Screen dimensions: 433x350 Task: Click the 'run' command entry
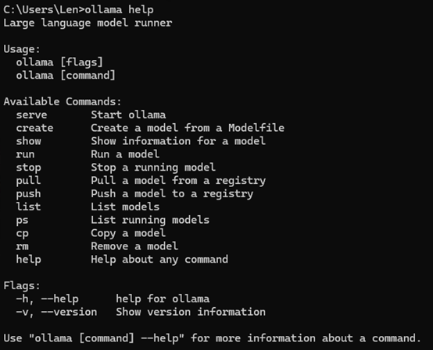[x=25, y=154]
